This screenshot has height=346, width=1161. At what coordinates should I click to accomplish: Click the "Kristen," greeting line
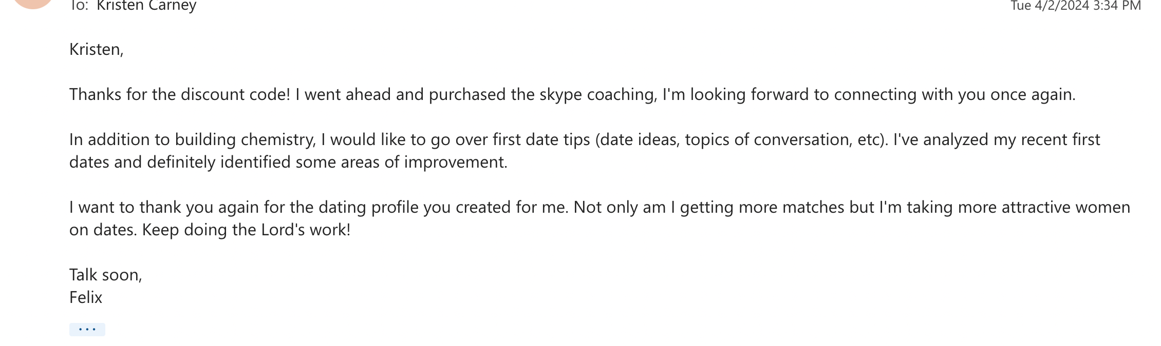pyautogui.click(x=96, y=50)
